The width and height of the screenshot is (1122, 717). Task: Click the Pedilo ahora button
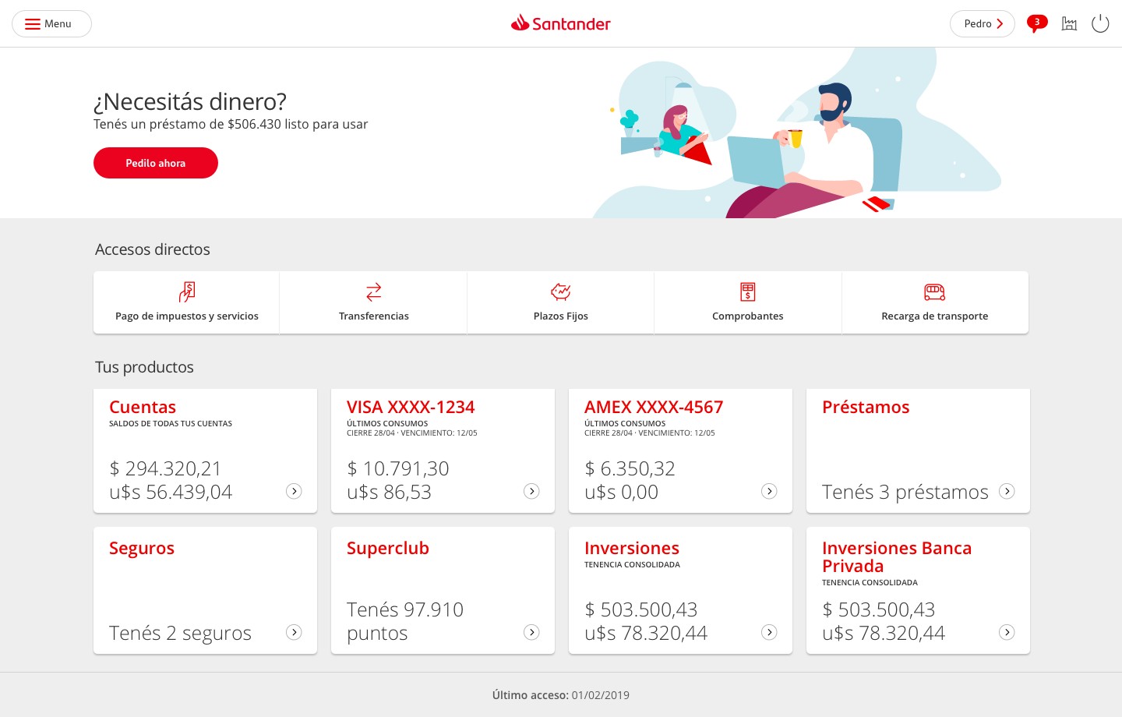(x=156, y=163)
